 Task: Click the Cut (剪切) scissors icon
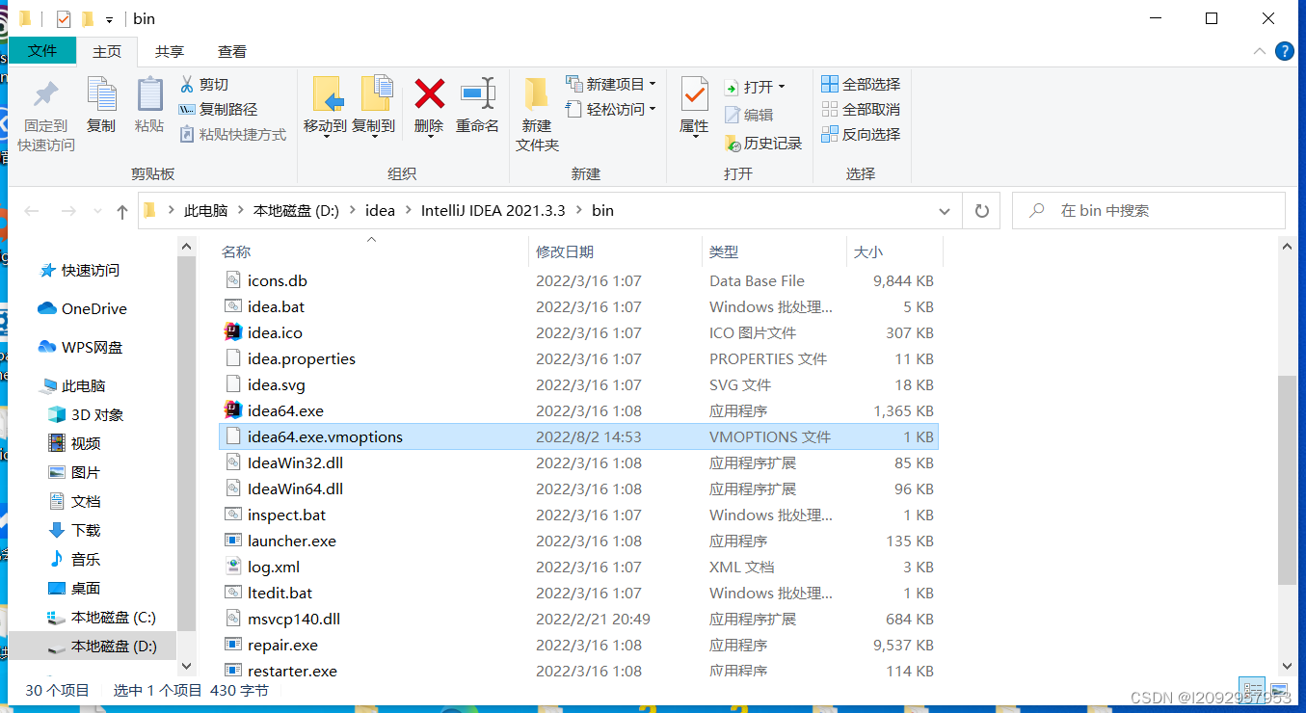[187, 85]
